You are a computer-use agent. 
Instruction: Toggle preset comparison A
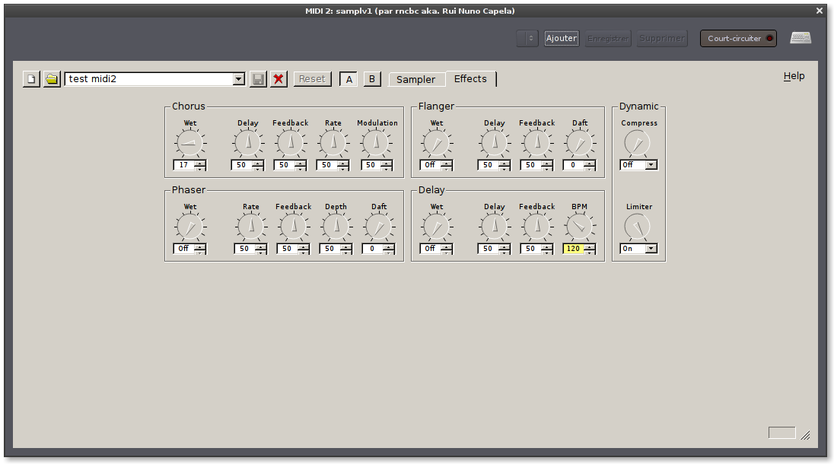point(349,79)
